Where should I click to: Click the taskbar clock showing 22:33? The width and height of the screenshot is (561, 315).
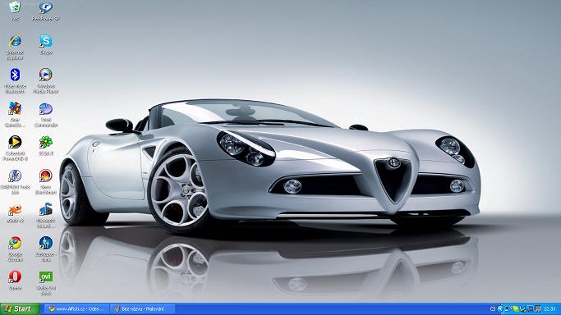550,309
